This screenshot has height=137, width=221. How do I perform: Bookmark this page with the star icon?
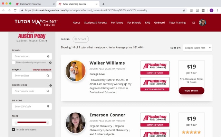point(184,10)
